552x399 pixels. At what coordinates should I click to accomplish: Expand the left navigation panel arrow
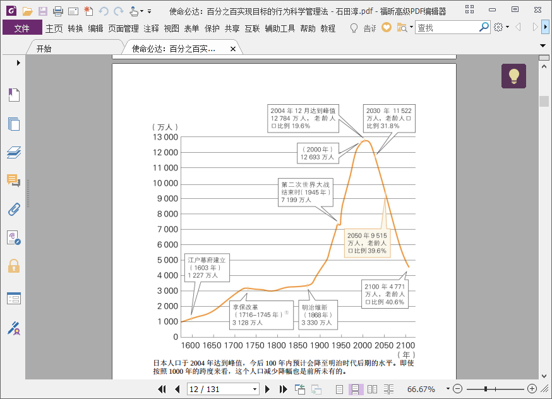pos(18,63)
